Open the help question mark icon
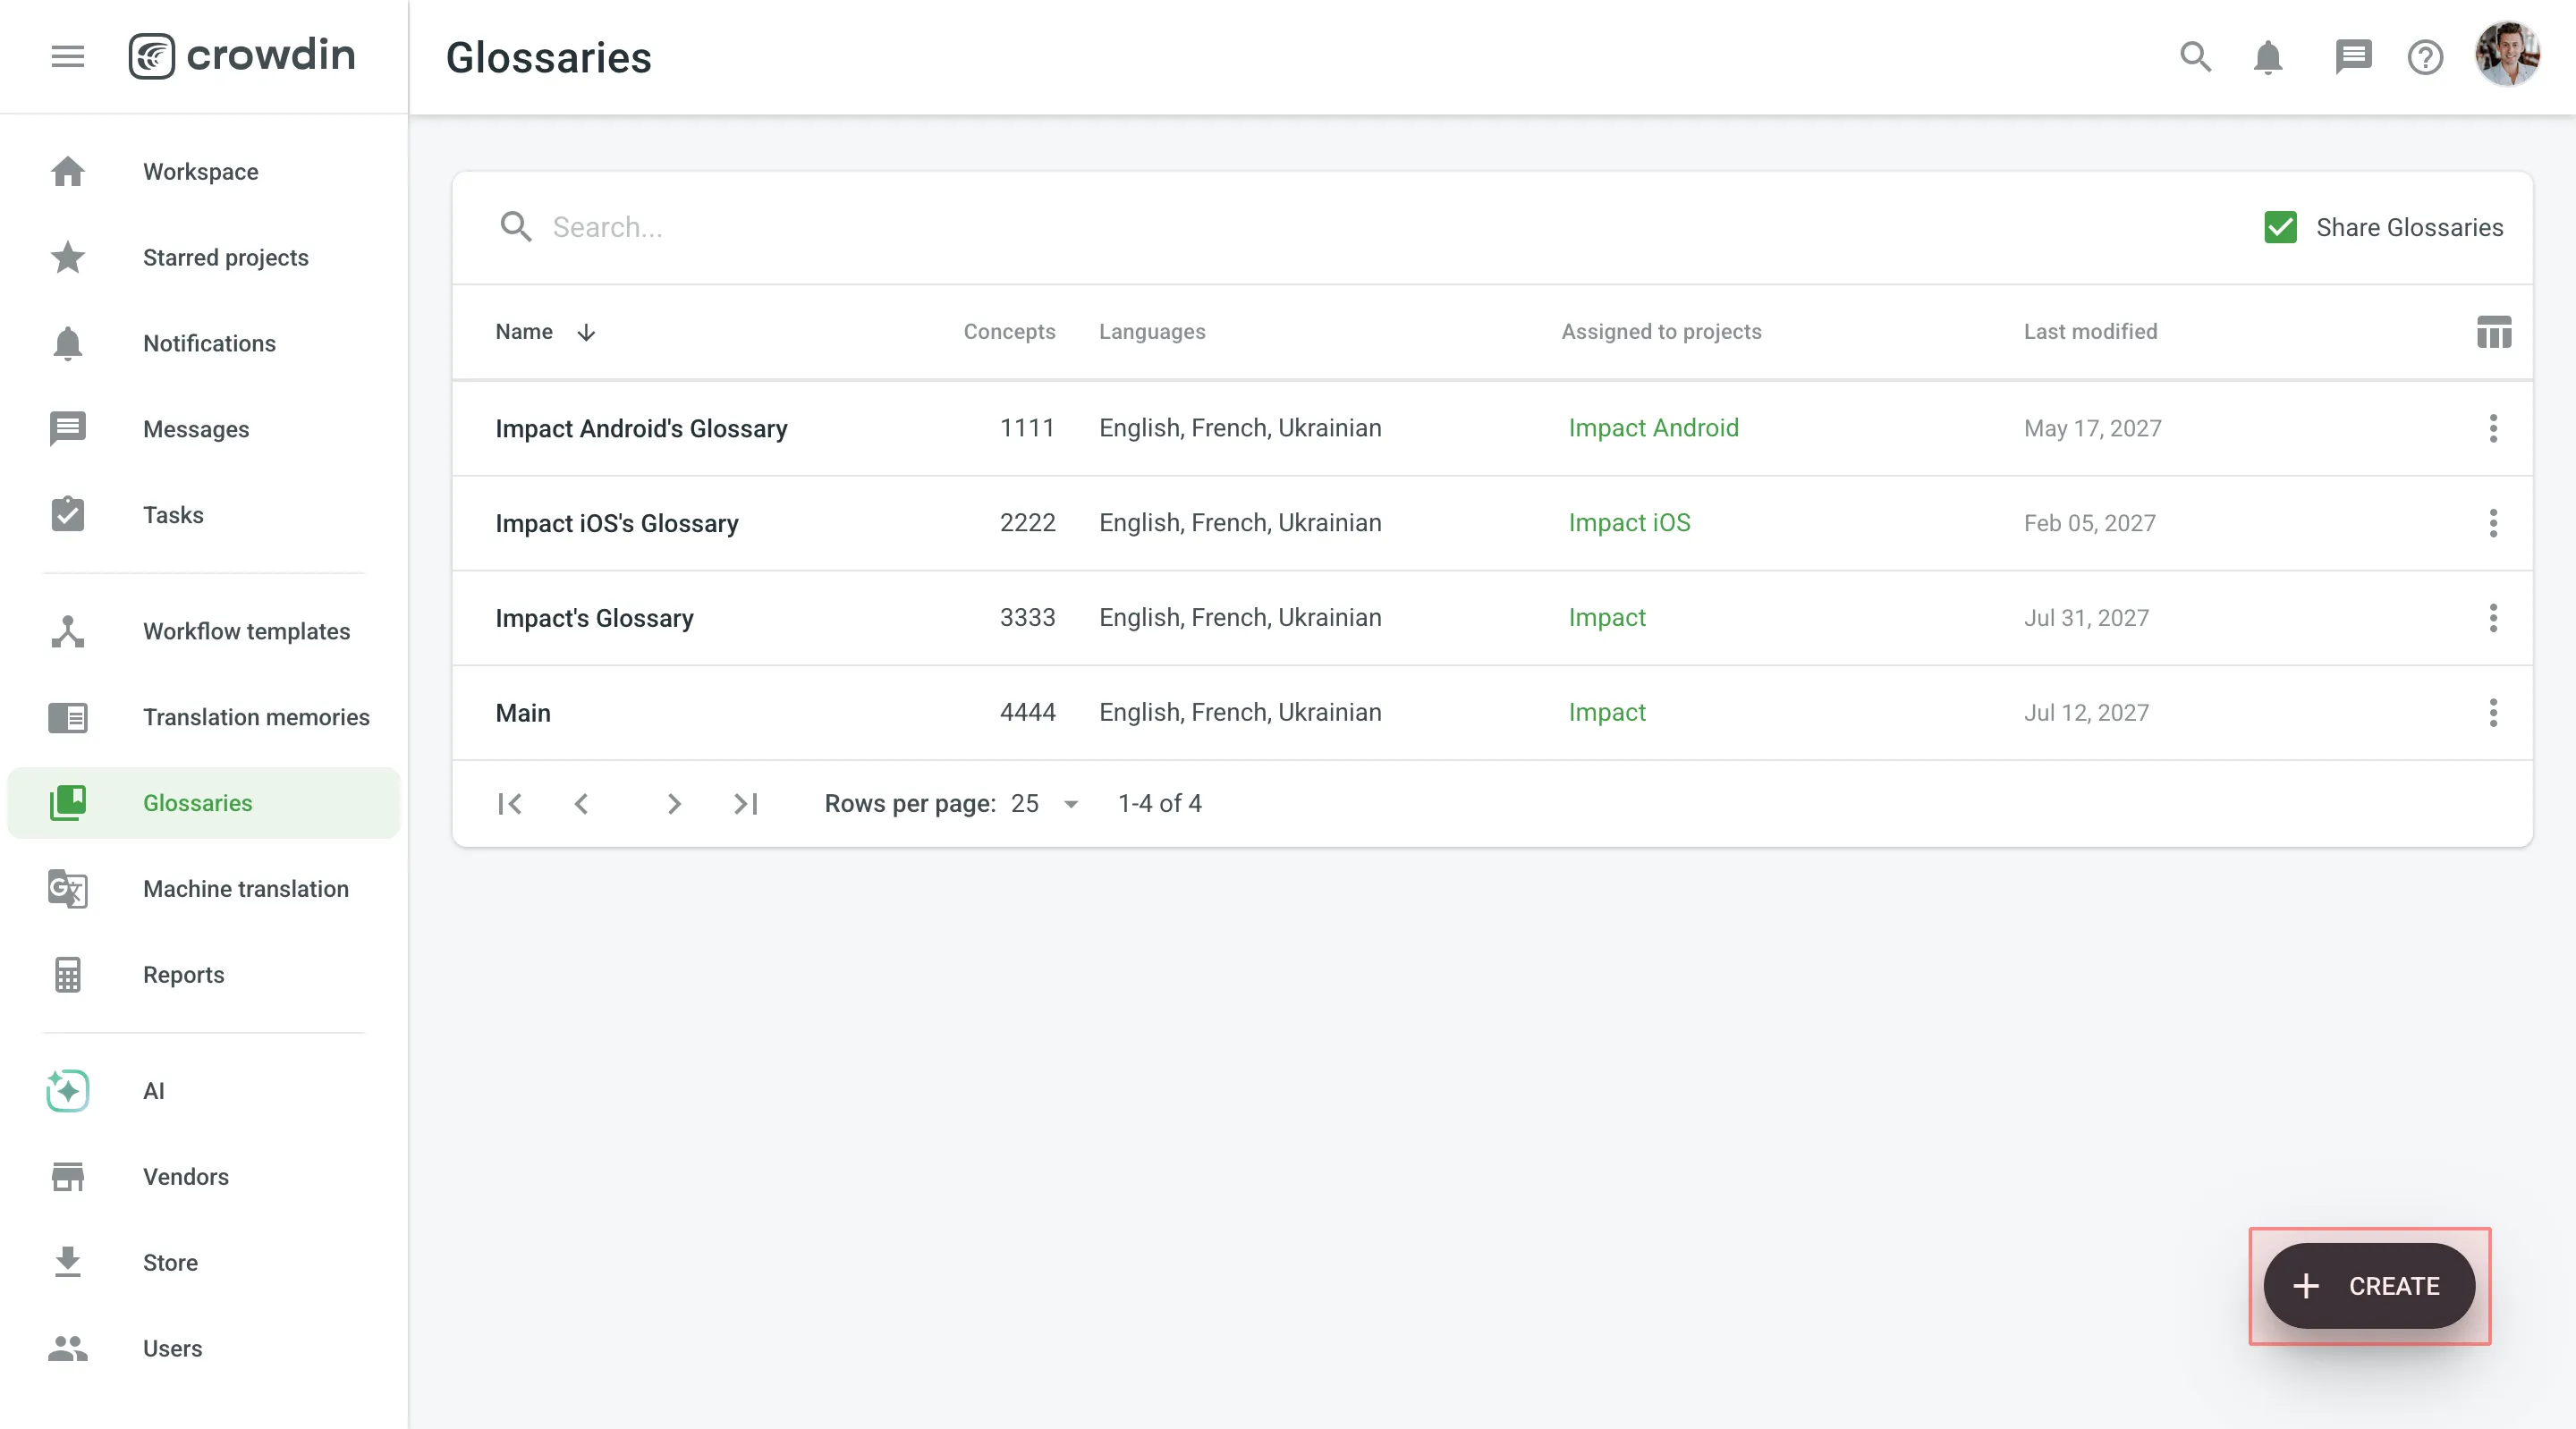Image resolution: width=2576 pixels, height=1429 pixels. (2424, 57)
